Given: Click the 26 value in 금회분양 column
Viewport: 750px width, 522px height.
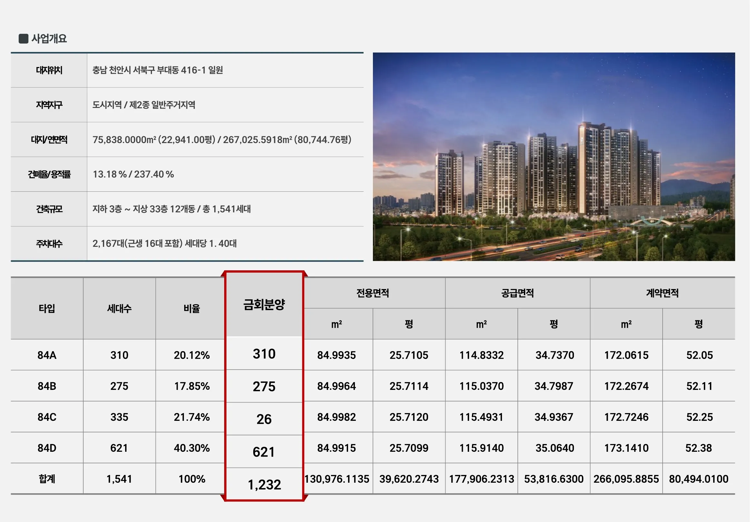Looking at the screenshot, I should (264, 419).
